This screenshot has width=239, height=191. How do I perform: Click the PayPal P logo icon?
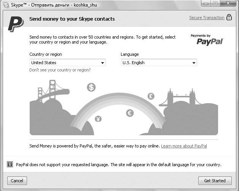(x=16, y=24)
